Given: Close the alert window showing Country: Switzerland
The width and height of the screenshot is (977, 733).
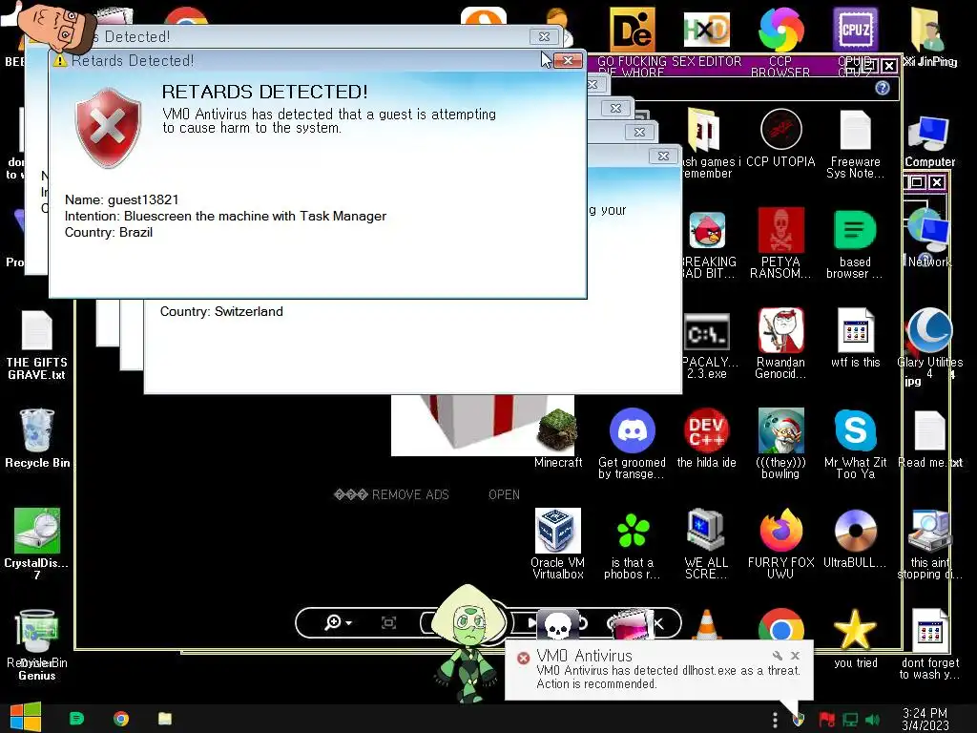Looking at the screenshot, I should (x=664, y=156).
